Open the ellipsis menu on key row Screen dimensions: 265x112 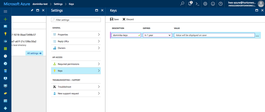point(257,35)
